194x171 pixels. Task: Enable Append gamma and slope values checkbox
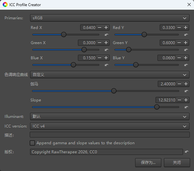(x=32, y=143)
